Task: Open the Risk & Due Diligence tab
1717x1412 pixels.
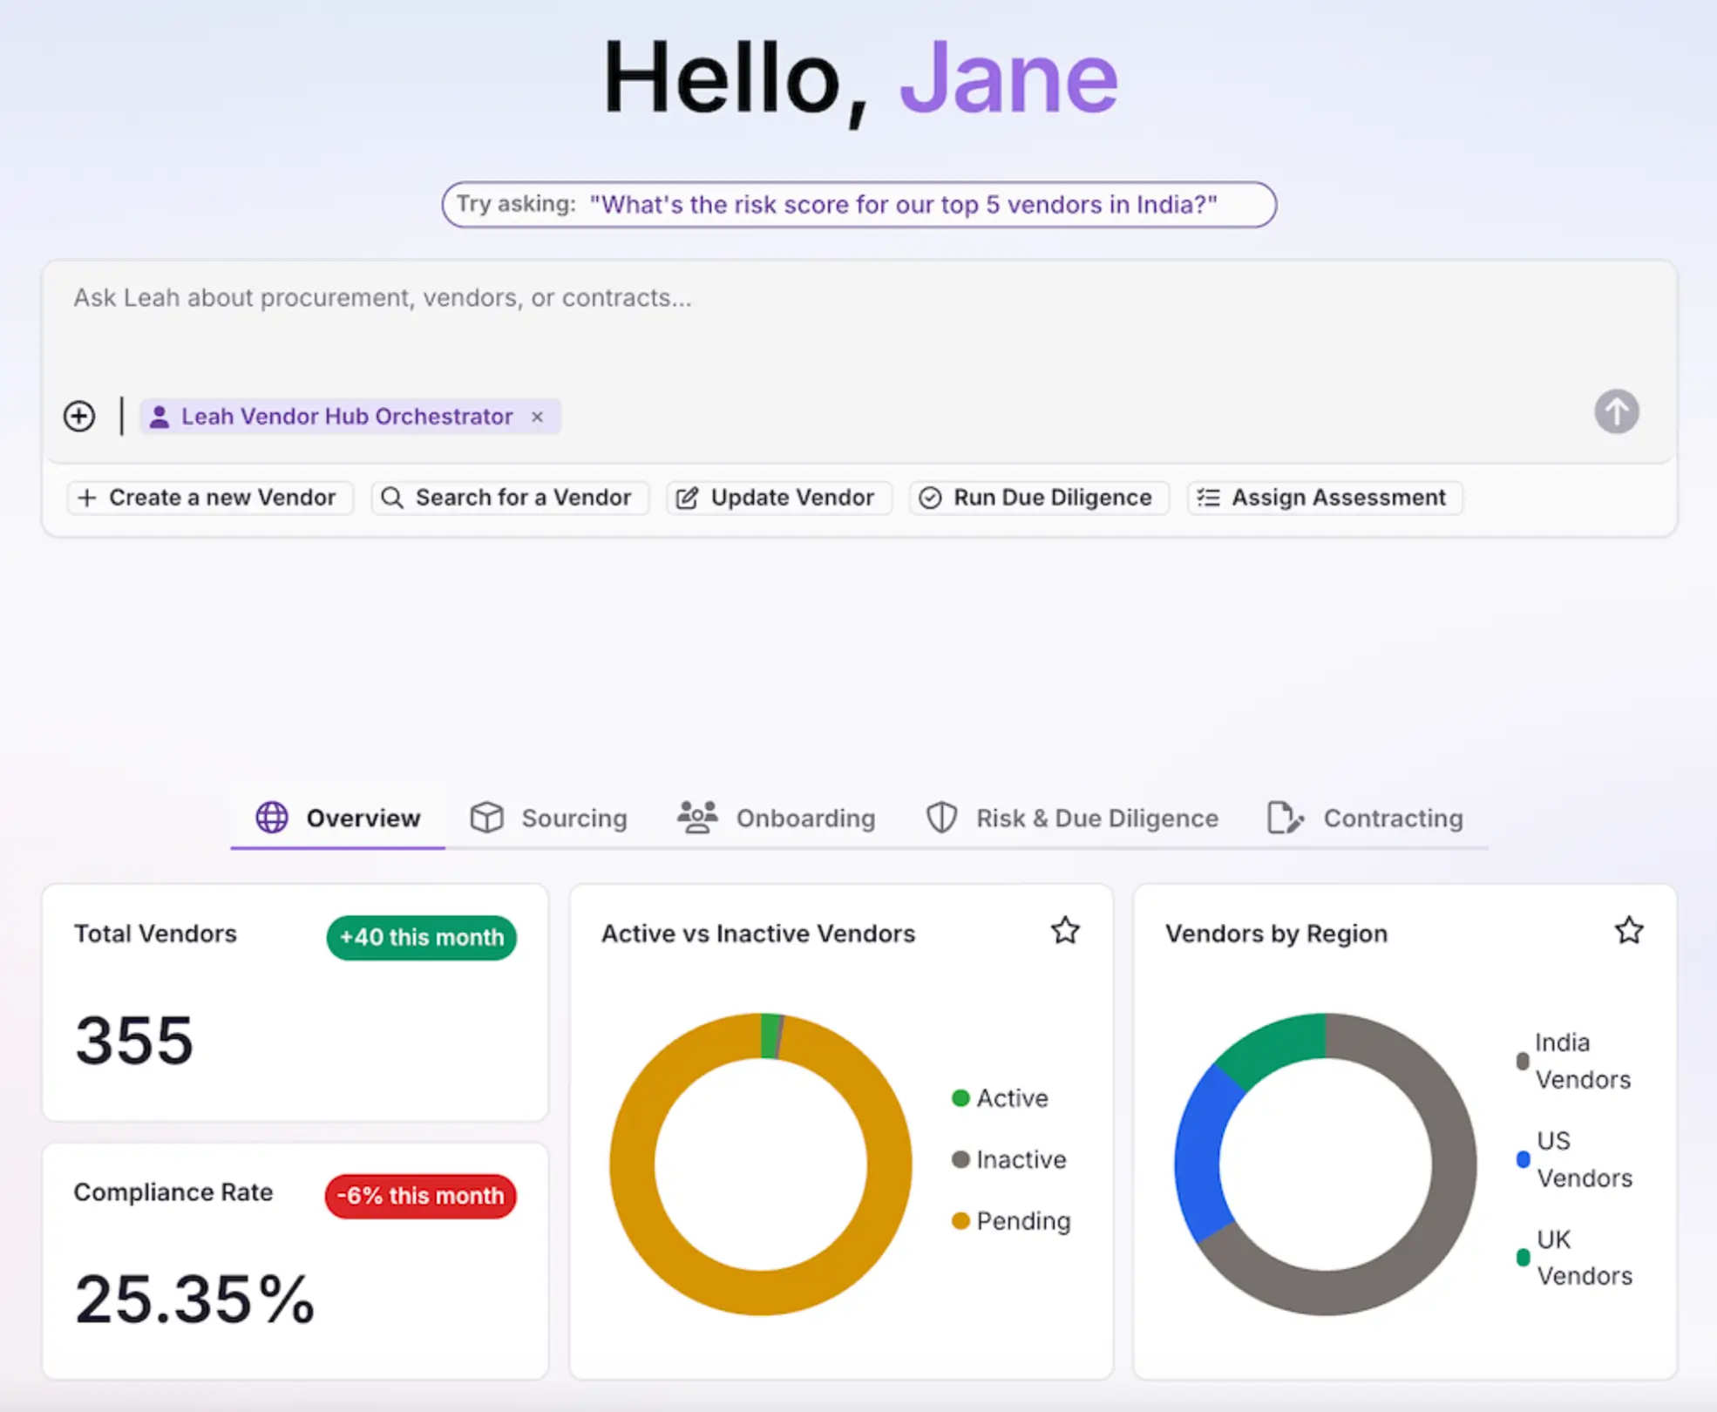Action: [1071, 818]
